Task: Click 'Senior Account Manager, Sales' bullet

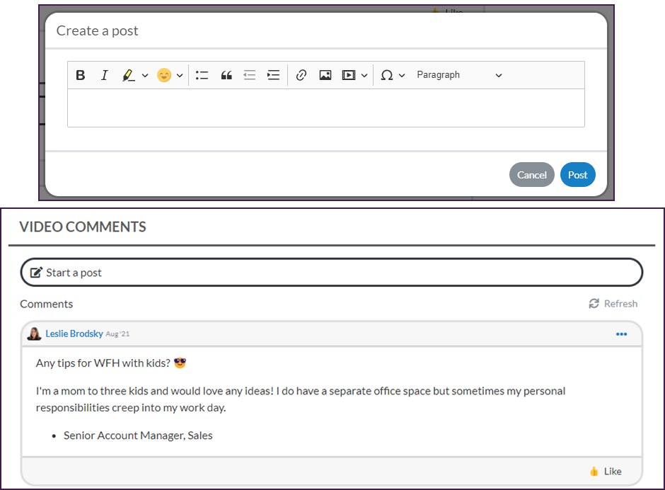Action: click(138, 435)
